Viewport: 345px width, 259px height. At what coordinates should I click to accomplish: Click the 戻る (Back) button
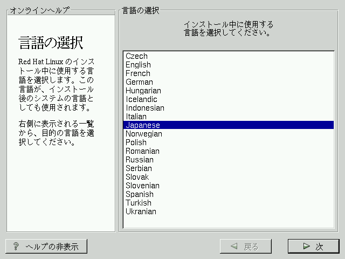pyautogui.click(x=246, y=247)
